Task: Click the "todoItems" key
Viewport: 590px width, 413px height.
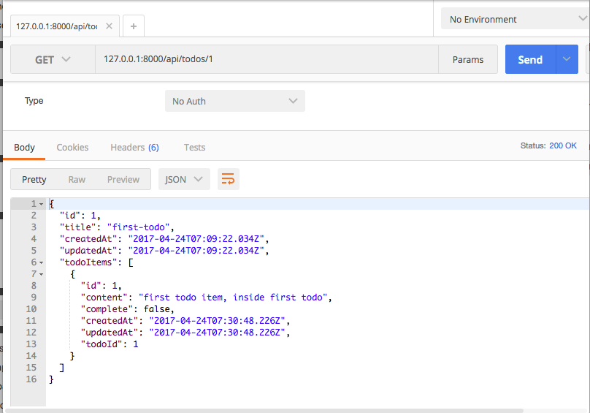Action: 88,262
